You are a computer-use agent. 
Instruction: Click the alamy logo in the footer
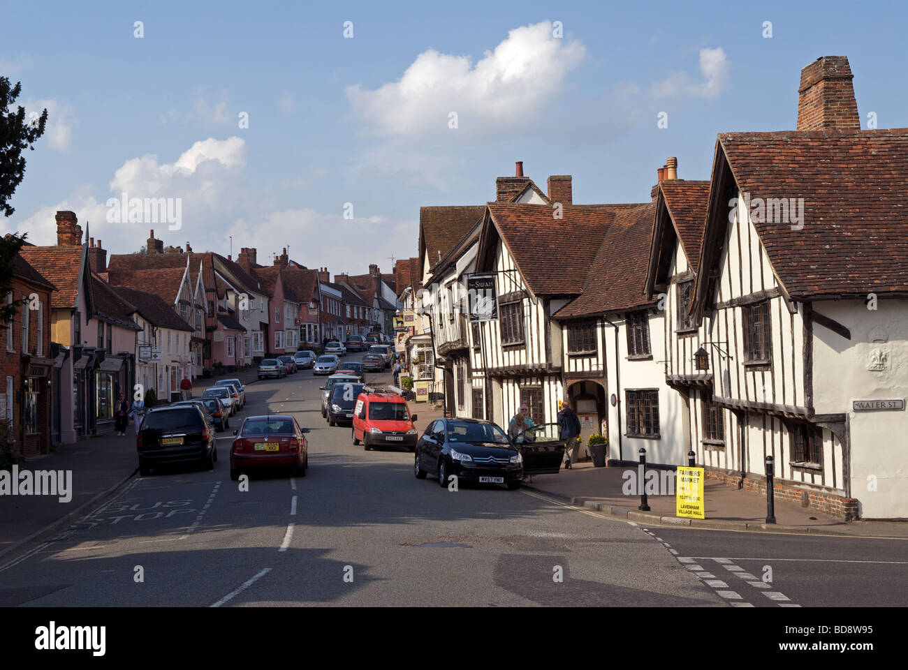[x=71, y=638]
